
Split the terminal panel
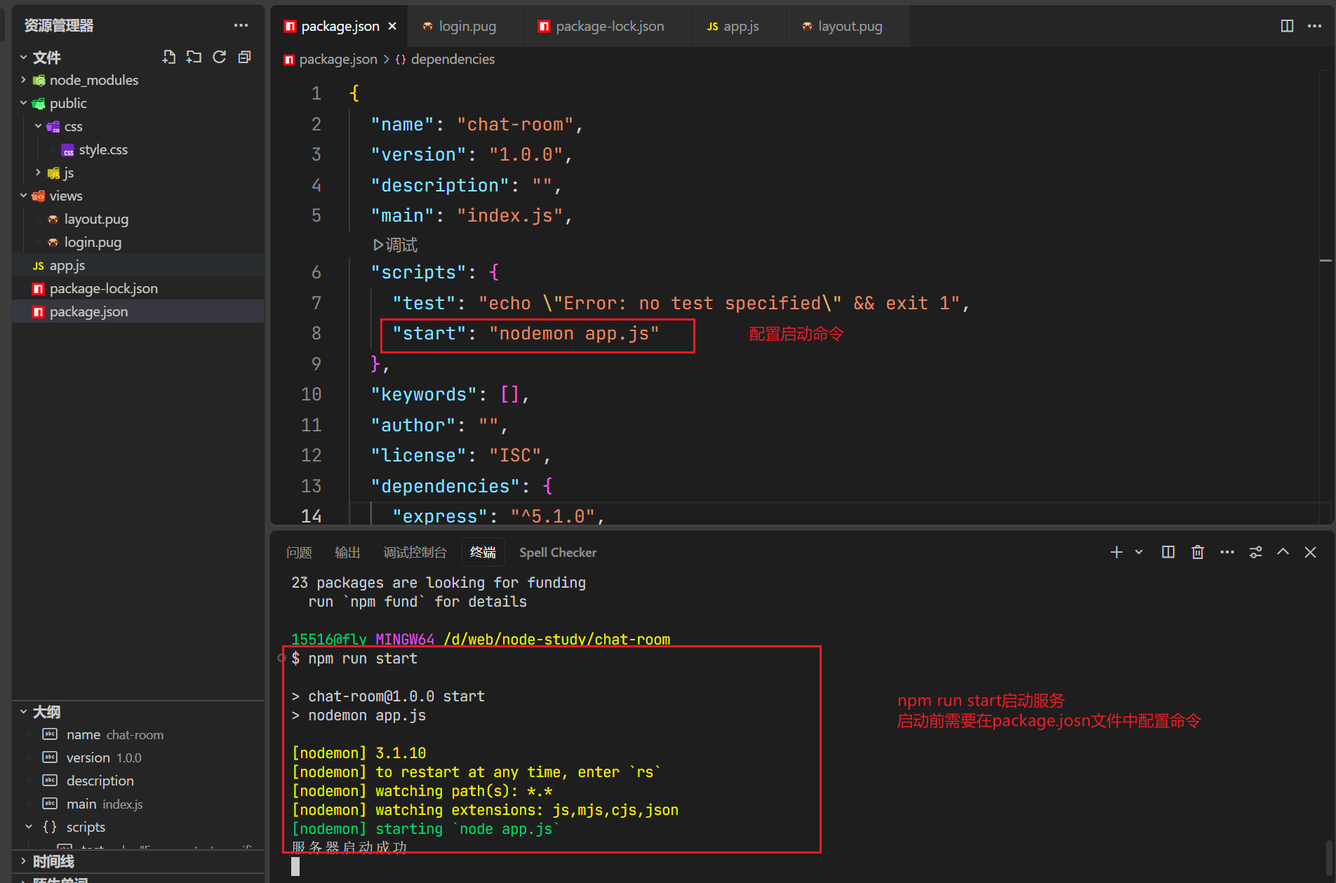pos(1168,553)
